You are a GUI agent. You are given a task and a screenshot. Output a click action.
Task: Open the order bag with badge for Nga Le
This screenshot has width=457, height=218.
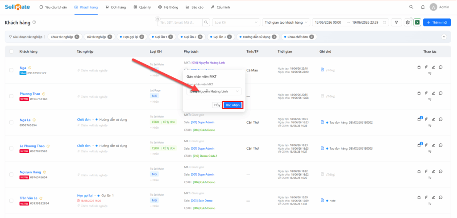[x=420, y=119]
